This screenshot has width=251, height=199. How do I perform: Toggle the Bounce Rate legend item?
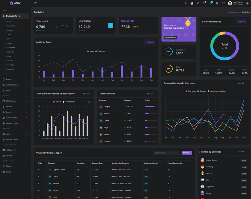(x=69, y=102)
